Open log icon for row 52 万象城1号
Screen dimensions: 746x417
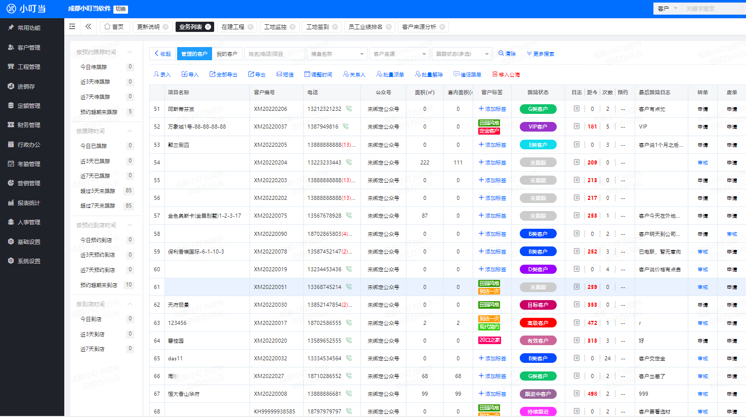(576, 127)
